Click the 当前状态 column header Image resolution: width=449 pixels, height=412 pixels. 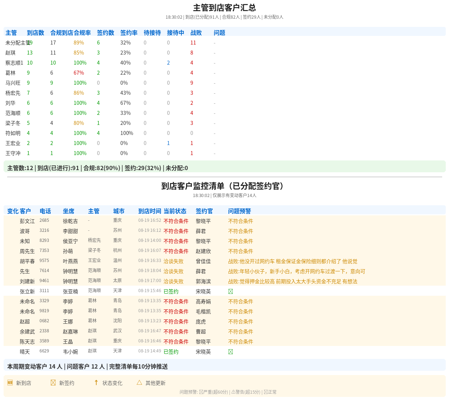[x=175, y=211]
